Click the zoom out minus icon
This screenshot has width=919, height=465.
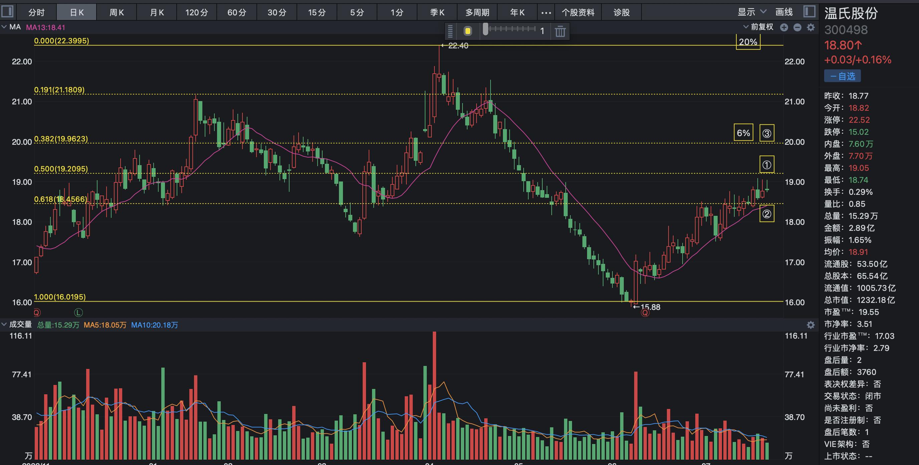(797, 27)
